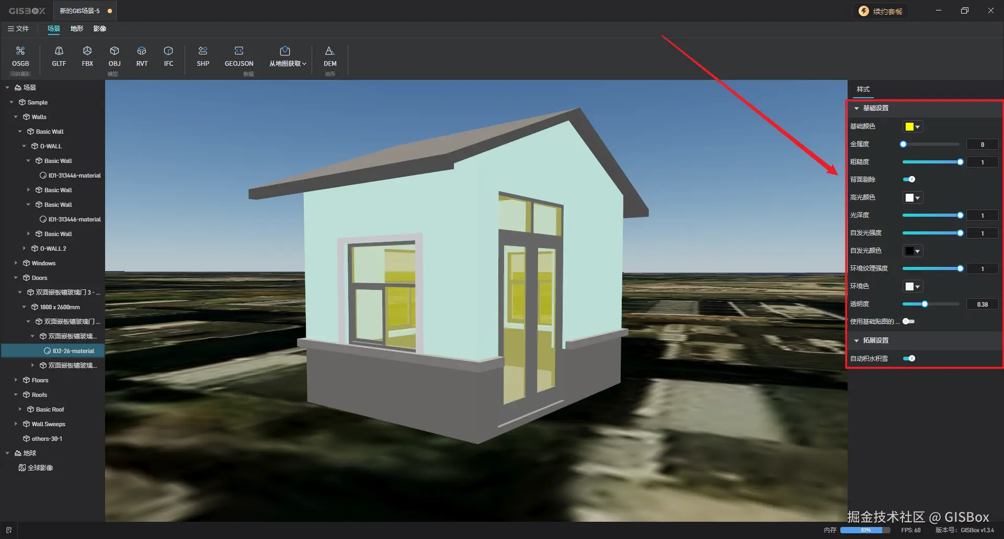
Task: Click the 续约套餐 button
Action: pos(881,10)
